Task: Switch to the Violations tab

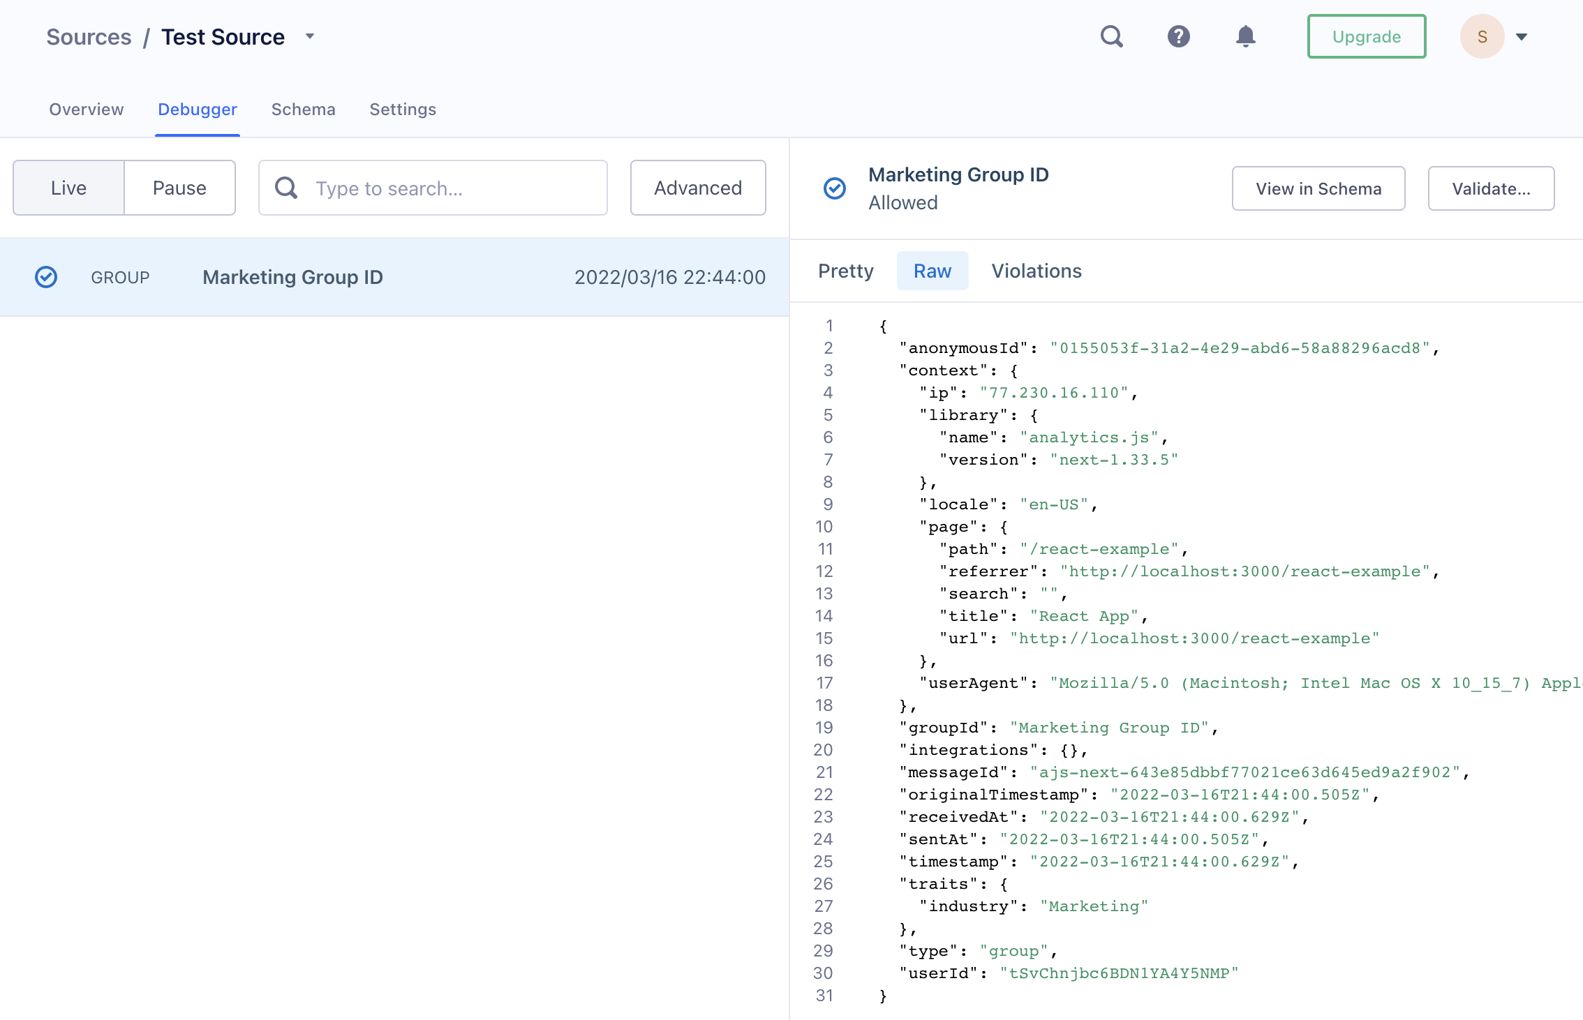Action: coord(1036,271)
